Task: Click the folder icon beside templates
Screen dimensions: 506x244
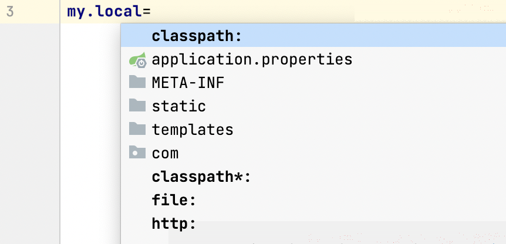Action: point(137,128)
